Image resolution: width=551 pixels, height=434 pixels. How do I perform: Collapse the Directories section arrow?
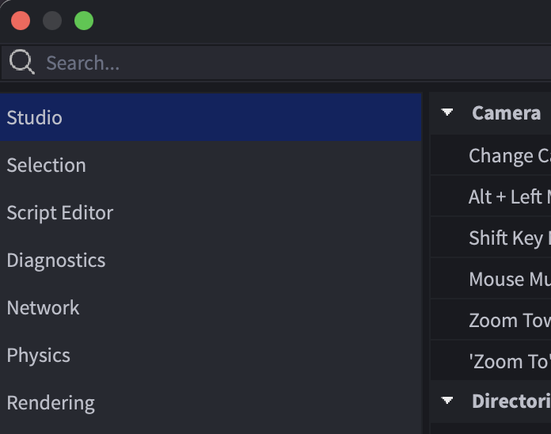447,401
